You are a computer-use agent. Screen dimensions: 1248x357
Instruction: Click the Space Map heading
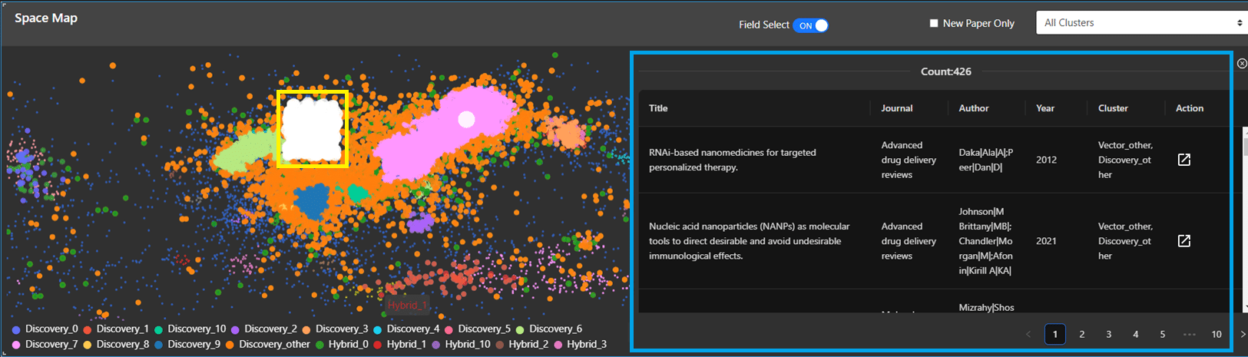(x=46, y=18)
